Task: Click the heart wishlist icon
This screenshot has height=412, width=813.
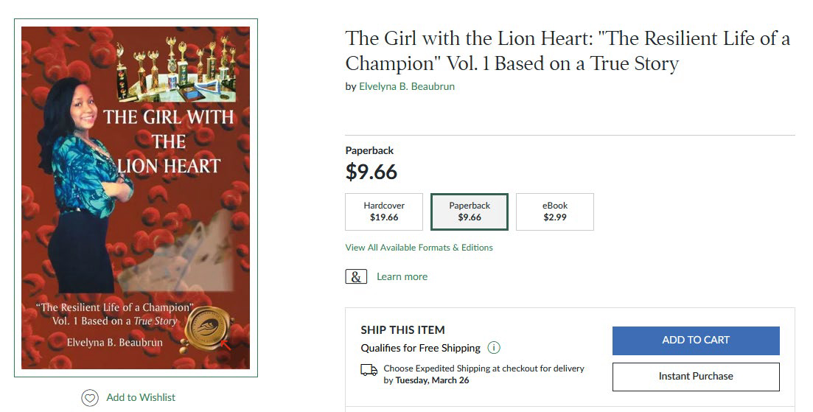Action: pos(89,398)
